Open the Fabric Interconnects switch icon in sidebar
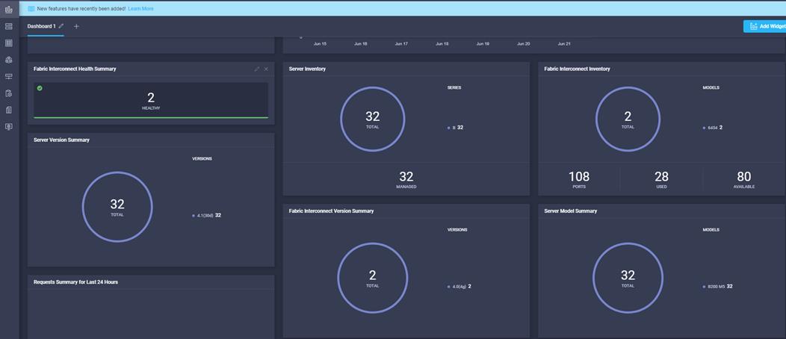786x339 pixels. 8,76
